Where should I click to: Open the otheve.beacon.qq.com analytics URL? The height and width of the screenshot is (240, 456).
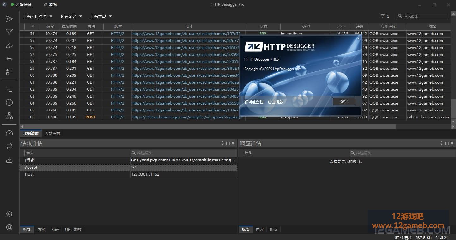tap(188, 117)
